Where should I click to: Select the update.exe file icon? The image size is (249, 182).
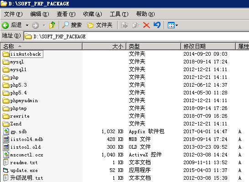tap(5, 170)
